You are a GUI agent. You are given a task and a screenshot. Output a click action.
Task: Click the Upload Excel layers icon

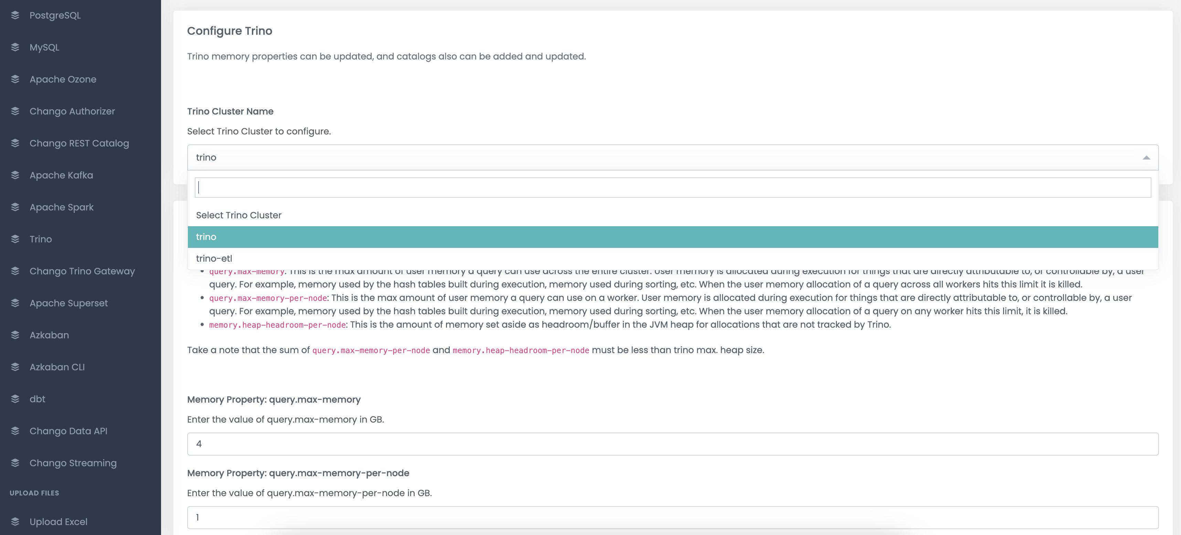tap(15, 522)
